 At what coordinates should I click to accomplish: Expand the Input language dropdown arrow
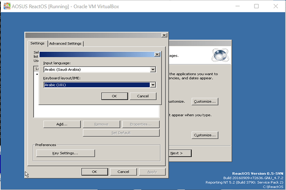(x=153, y=69)
